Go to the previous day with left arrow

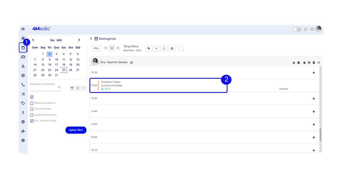106,48
